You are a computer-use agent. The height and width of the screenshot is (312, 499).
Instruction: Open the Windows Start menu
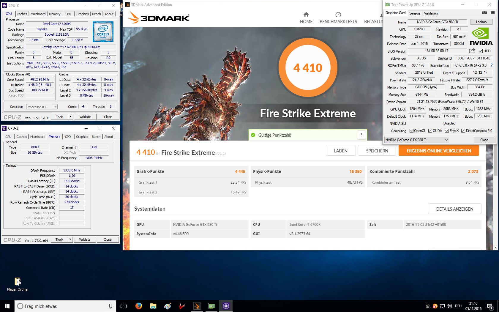click(x=7, y=306)
